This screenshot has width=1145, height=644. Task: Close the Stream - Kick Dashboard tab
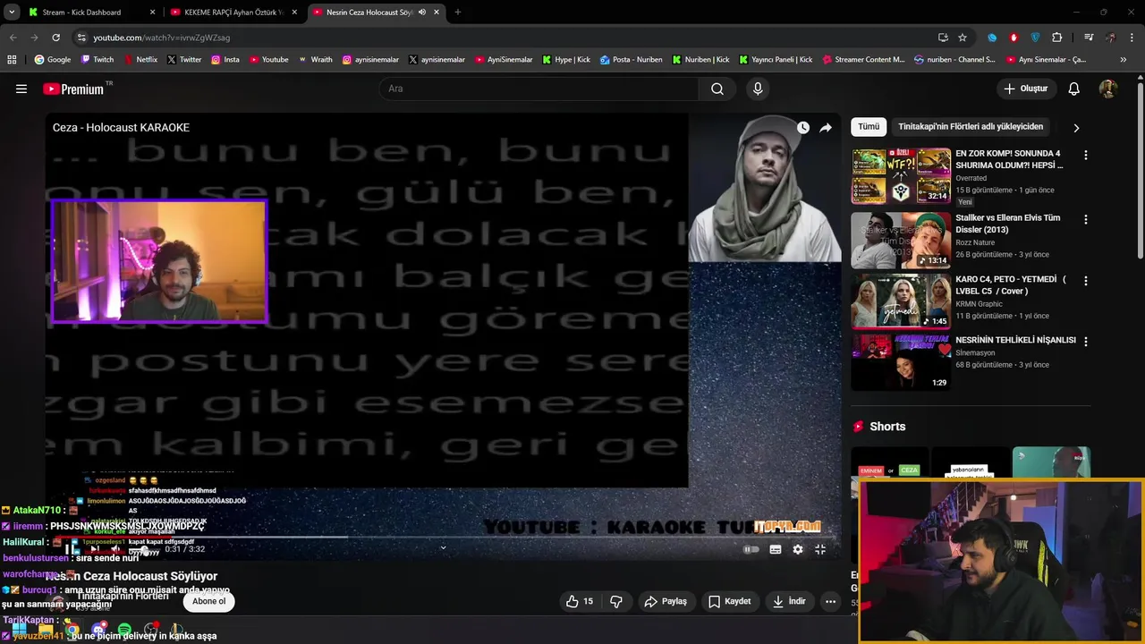pos(152,13)
